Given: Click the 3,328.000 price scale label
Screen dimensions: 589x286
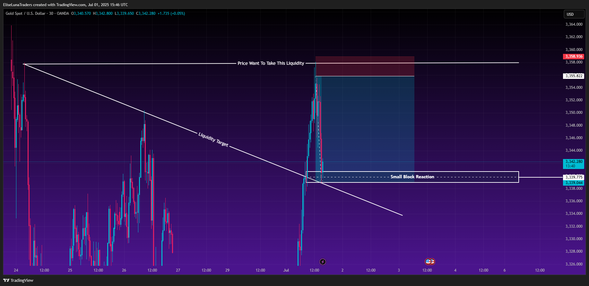Looking at the screenshot, I should [574, 251].
